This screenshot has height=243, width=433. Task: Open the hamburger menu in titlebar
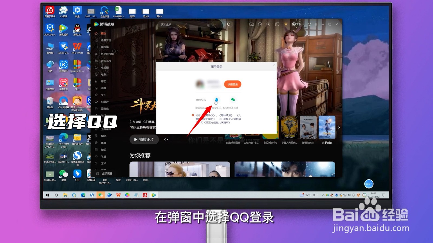[316, 24]
